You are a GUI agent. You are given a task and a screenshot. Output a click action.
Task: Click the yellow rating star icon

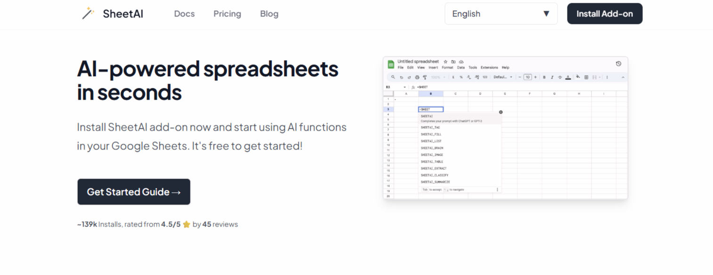[187, 224]
